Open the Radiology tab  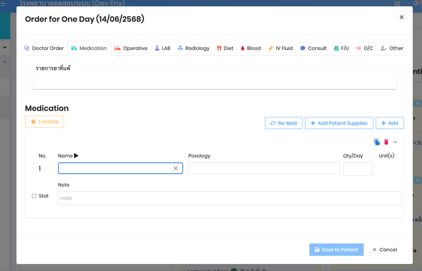(x=193, y=48)
